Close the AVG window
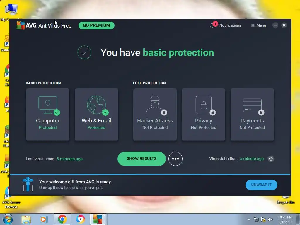The height and width of the screenshot is (225, 300). pyautogui.click(x=284, y=25)
